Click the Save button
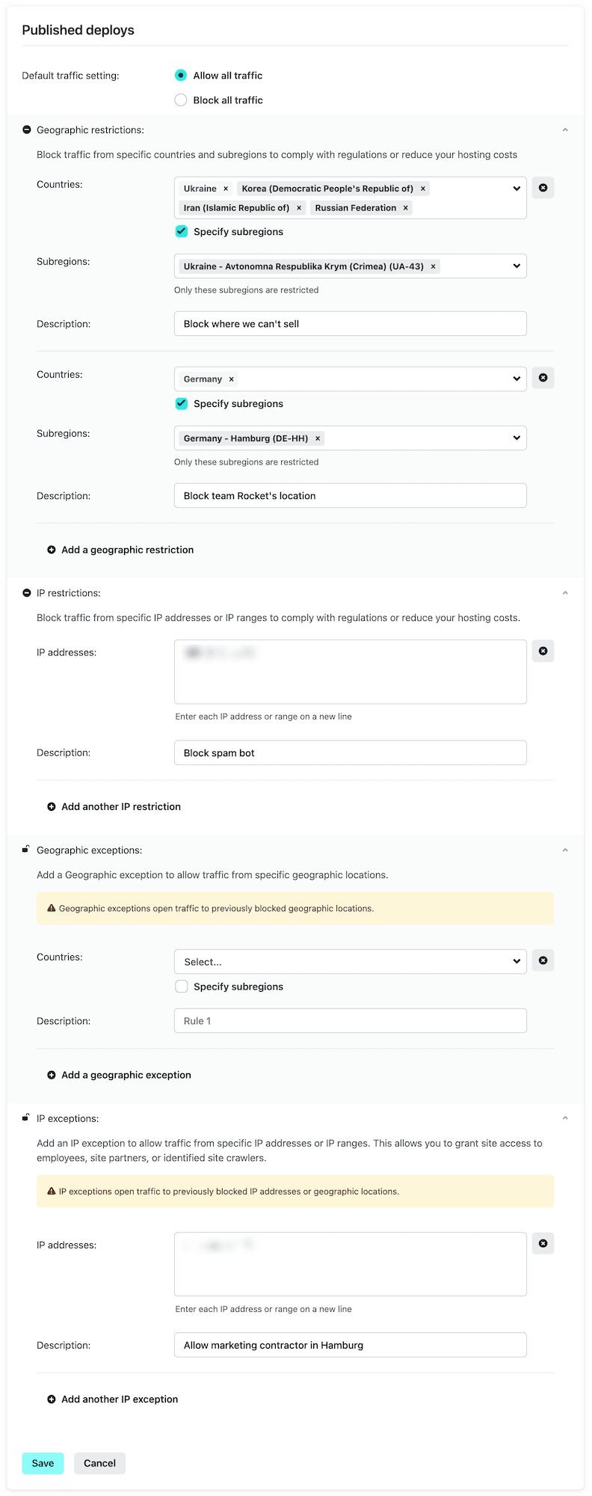Screen dimensions: 592x1496 43,1463
